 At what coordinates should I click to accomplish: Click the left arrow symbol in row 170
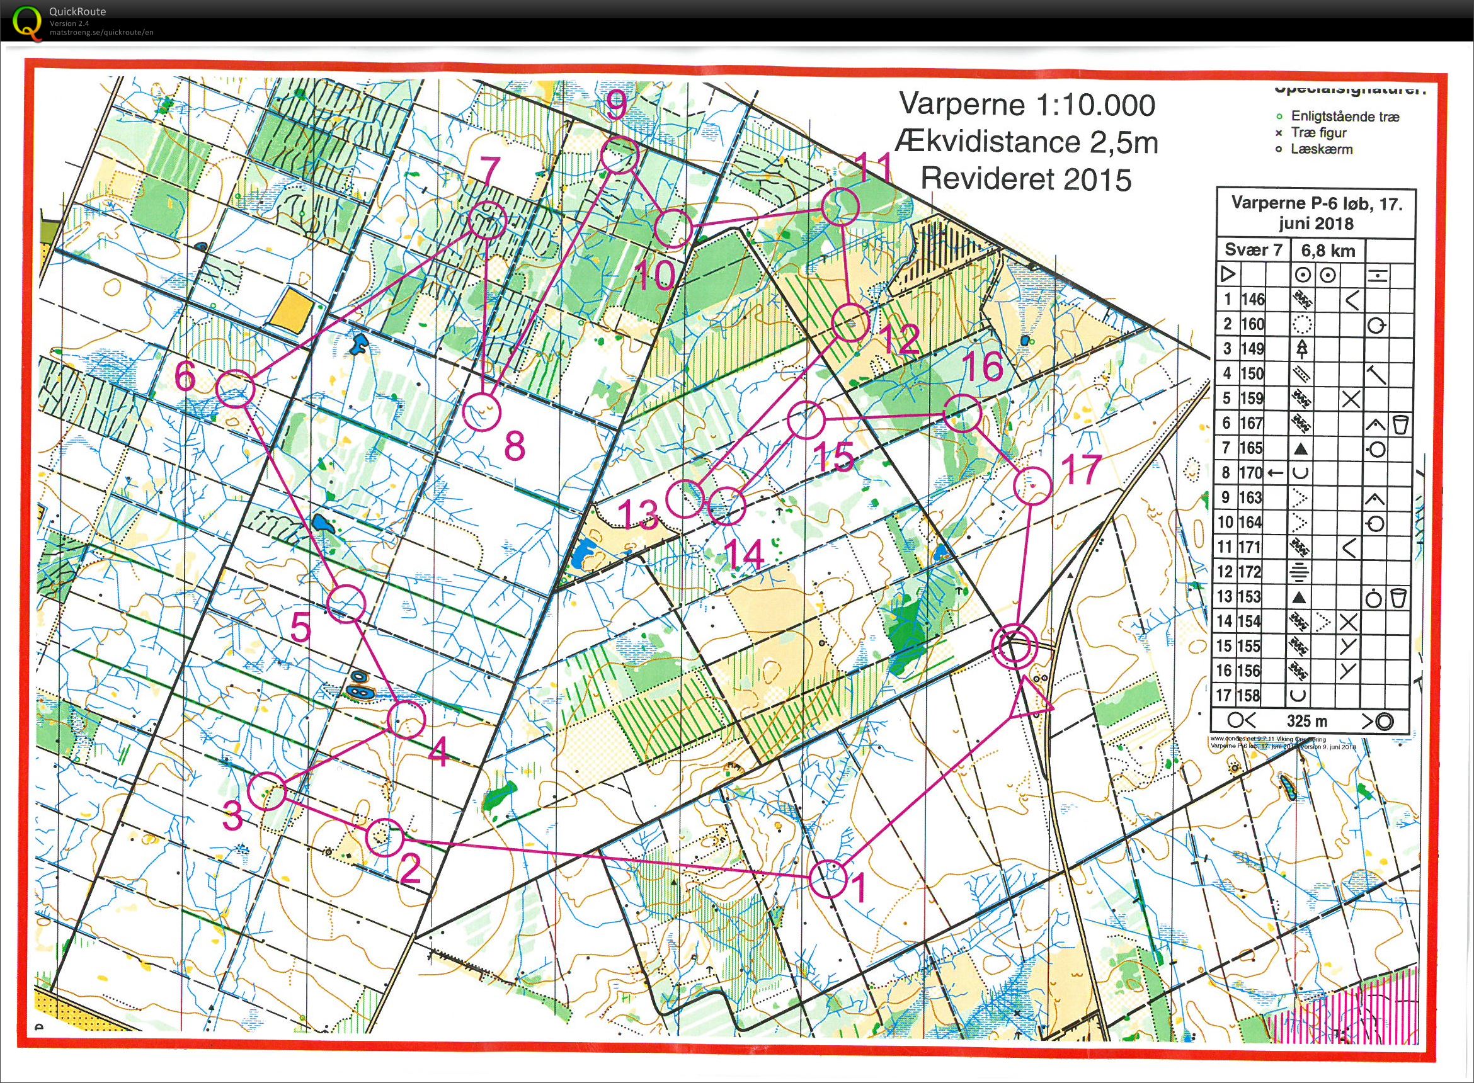pos(1276,473)
